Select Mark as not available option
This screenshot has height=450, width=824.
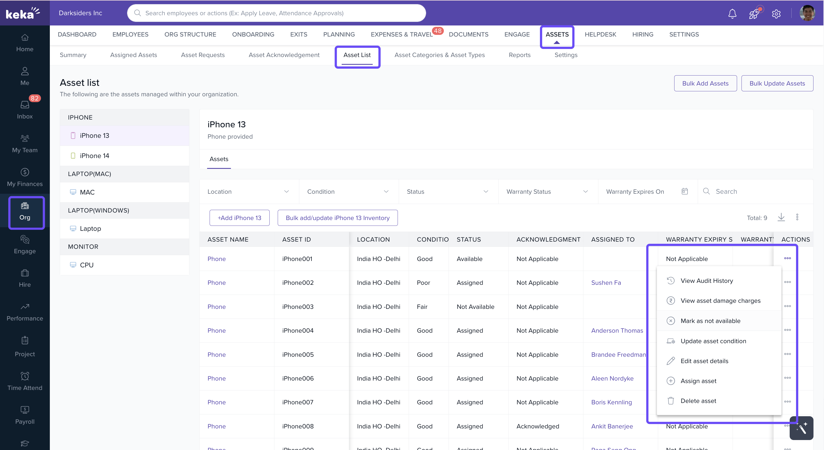(x=710, y=321)
